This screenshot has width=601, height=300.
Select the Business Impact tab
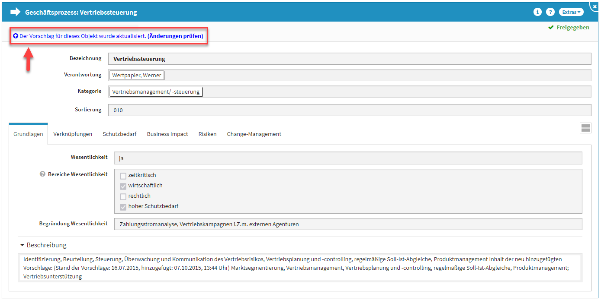(x=167, y=134)
